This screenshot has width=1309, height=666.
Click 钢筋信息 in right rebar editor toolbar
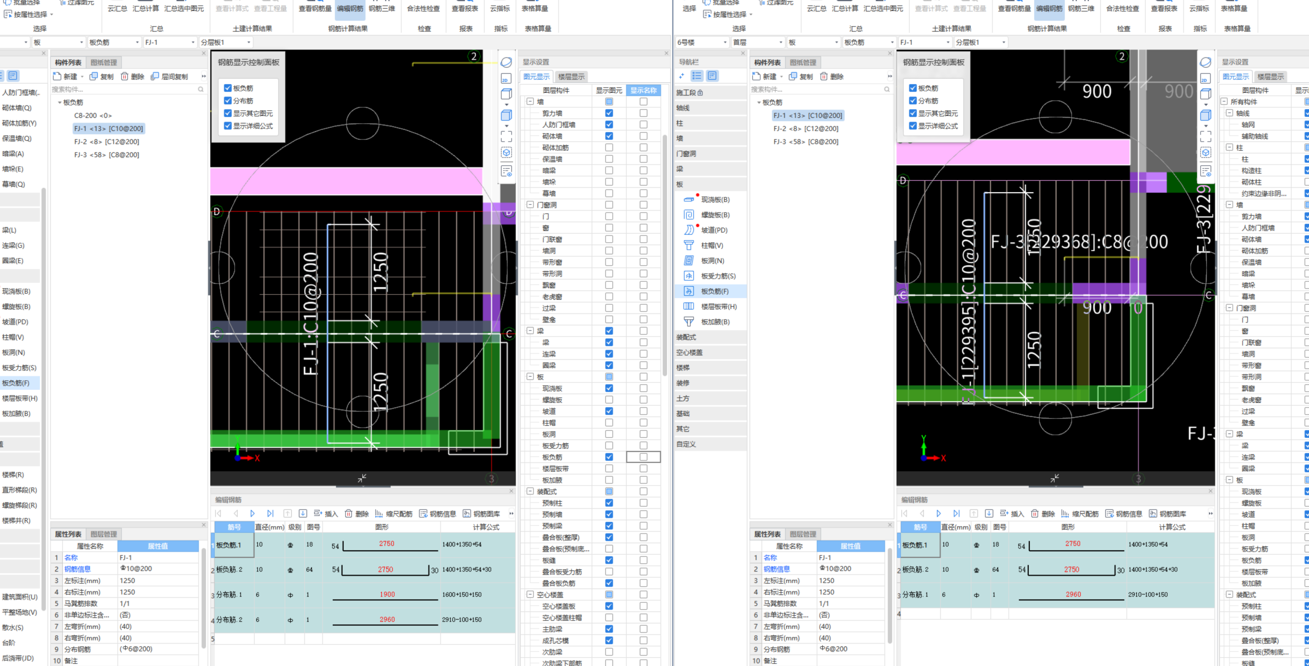1124,514
